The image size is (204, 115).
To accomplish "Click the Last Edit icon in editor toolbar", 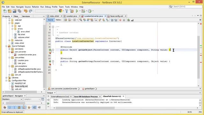I will coord(66,20).
